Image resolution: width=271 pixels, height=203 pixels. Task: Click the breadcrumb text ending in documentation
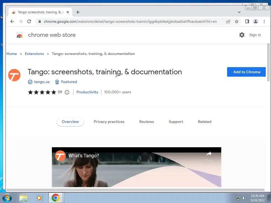[93, 54]
